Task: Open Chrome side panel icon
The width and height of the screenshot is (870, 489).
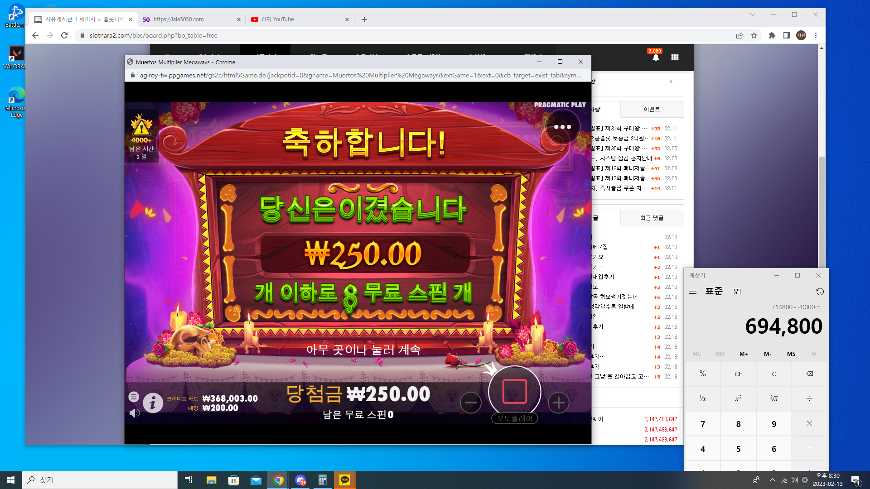Action: point(787,35)
